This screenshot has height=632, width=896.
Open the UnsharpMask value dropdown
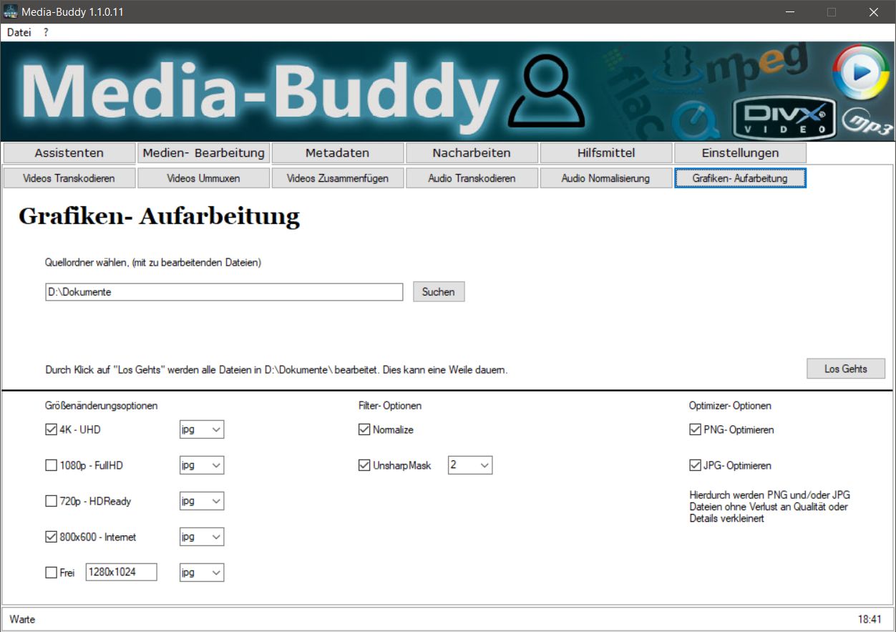(x=470, y=465)
